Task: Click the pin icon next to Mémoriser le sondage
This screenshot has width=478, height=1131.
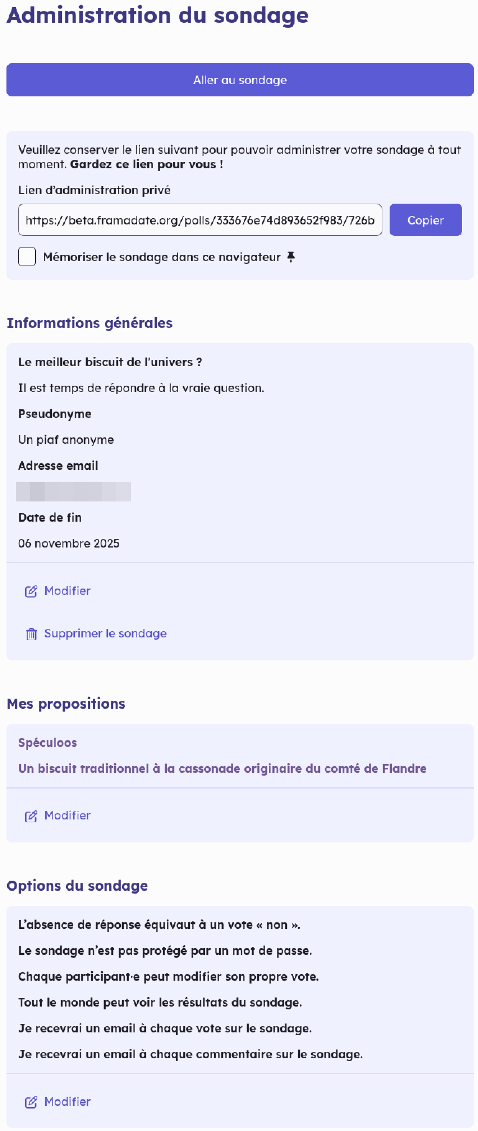Action: coord(291,256)
